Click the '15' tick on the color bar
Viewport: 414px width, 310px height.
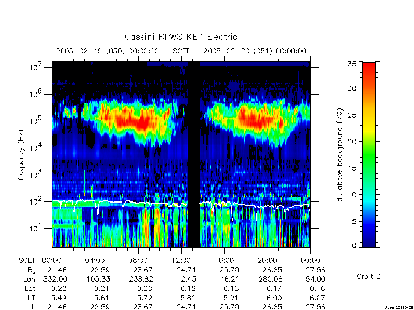352,168
